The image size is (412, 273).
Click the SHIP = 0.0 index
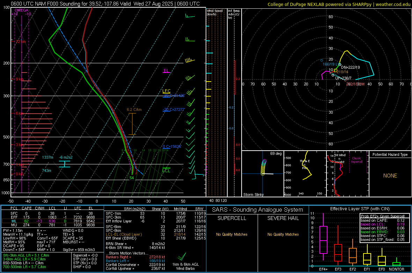click(x=82, y=267)
